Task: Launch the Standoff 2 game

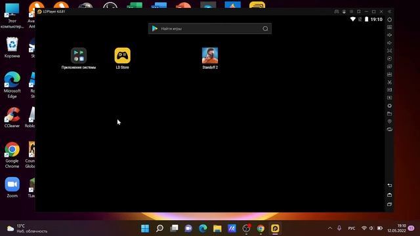Action: pos(210,58)
